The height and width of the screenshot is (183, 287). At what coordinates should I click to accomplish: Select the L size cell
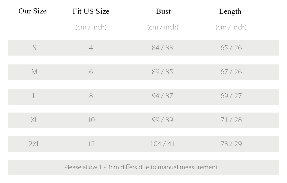(x=34, y=96)
